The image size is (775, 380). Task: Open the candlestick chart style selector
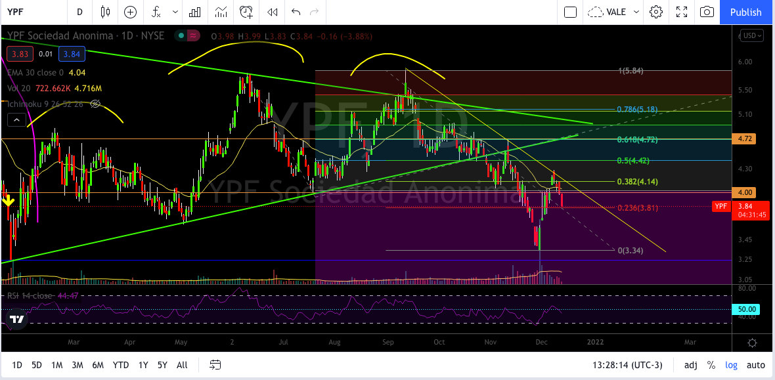[105, 12]
